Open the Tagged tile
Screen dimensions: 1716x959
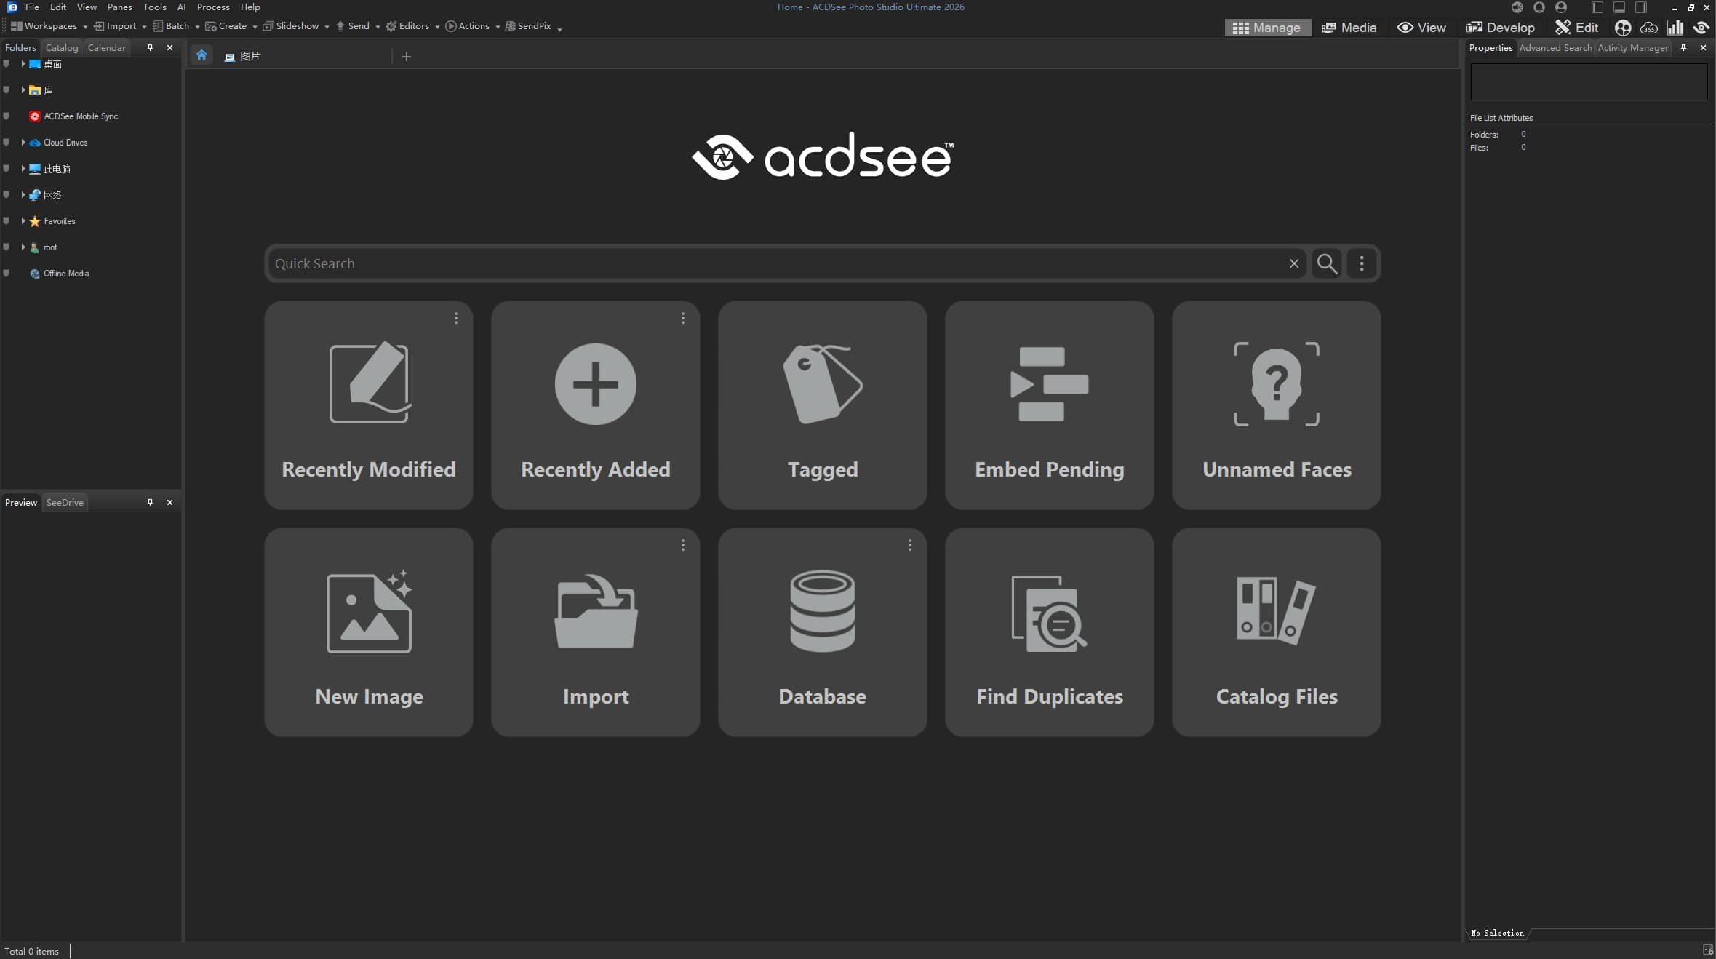[x=823, y=405]
